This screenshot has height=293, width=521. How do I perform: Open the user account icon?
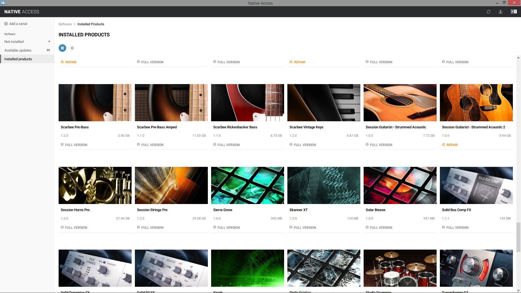(x=501, y=12)
